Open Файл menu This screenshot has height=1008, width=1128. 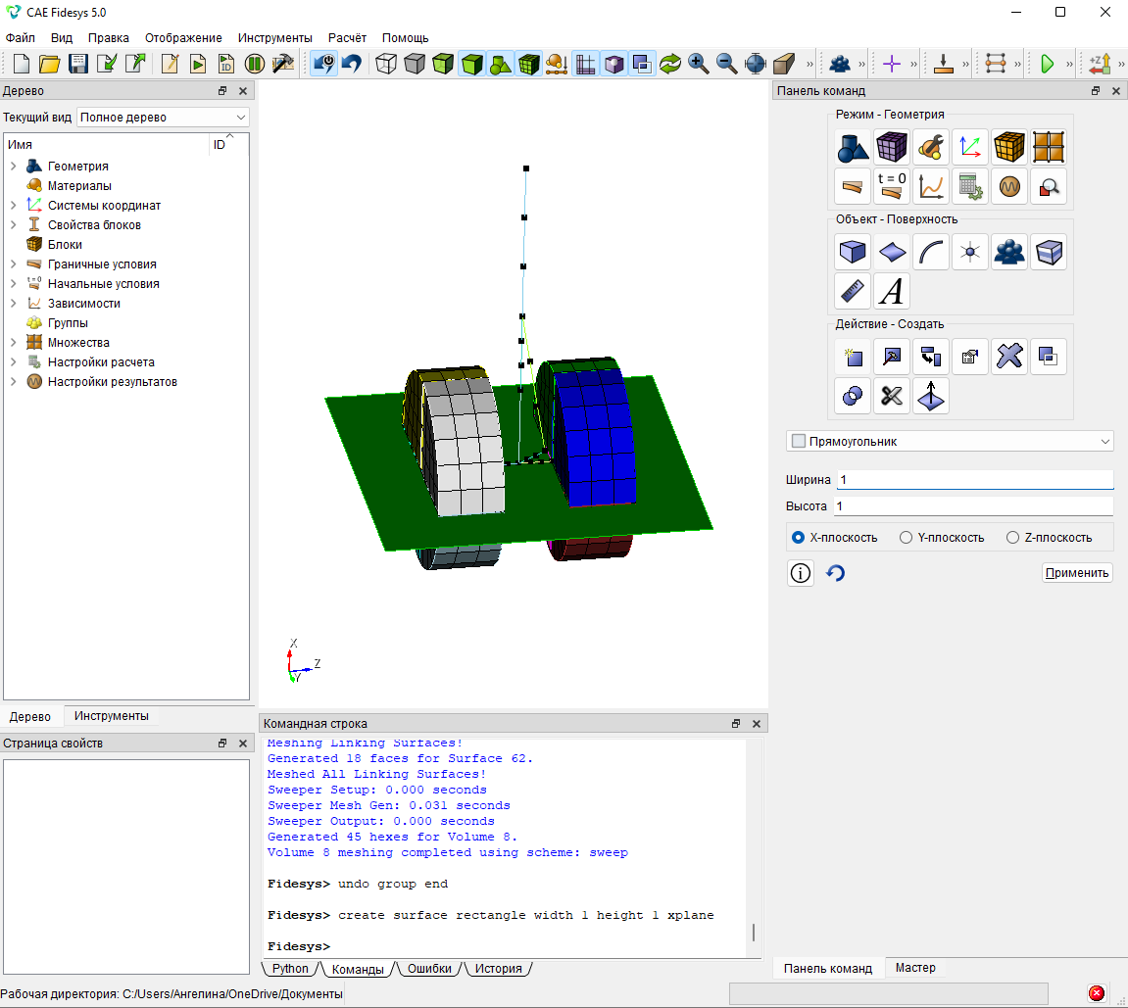[x=21, y=37]
